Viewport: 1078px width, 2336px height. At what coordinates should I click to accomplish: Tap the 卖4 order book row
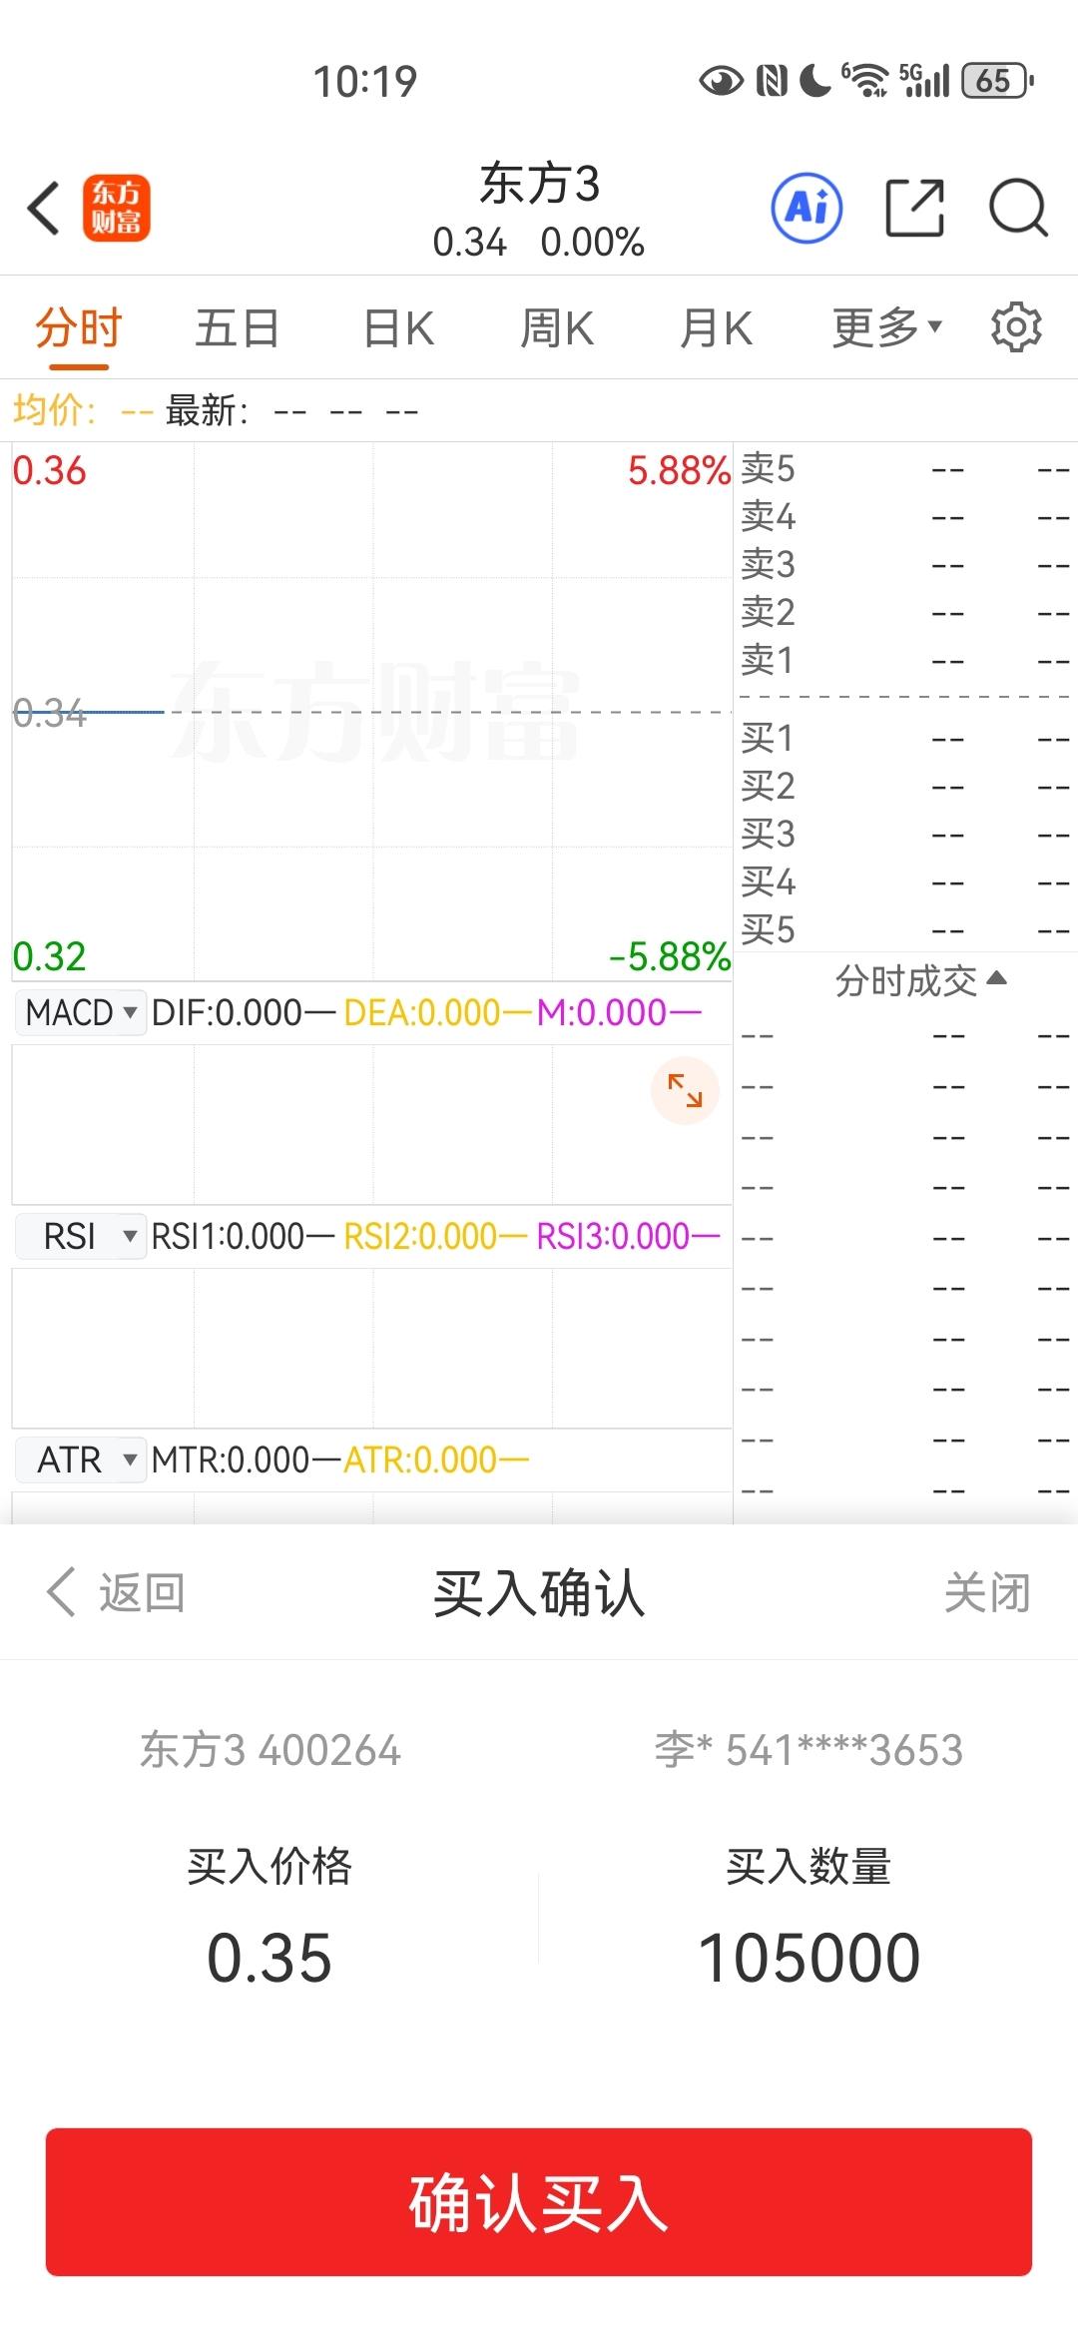coord(905,516)
